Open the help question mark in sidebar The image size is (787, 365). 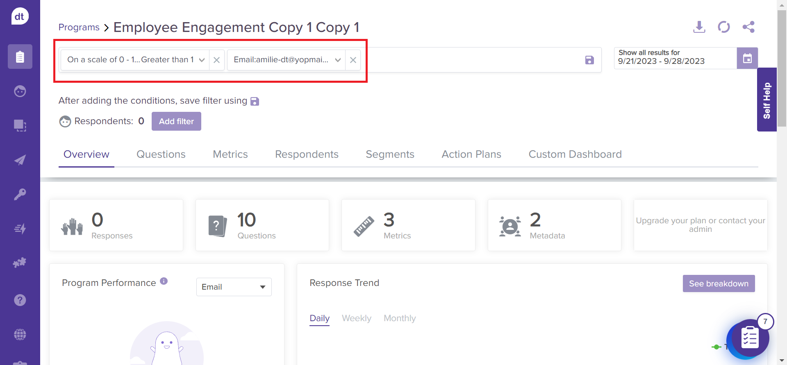tap(20, 300)
